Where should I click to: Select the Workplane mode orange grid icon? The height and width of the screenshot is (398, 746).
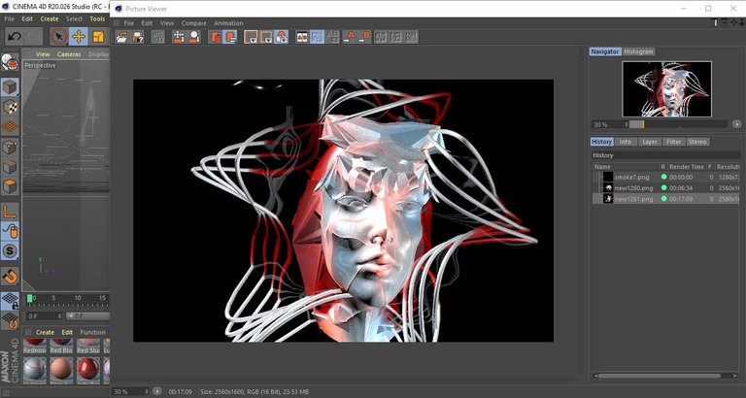(10, 126)
